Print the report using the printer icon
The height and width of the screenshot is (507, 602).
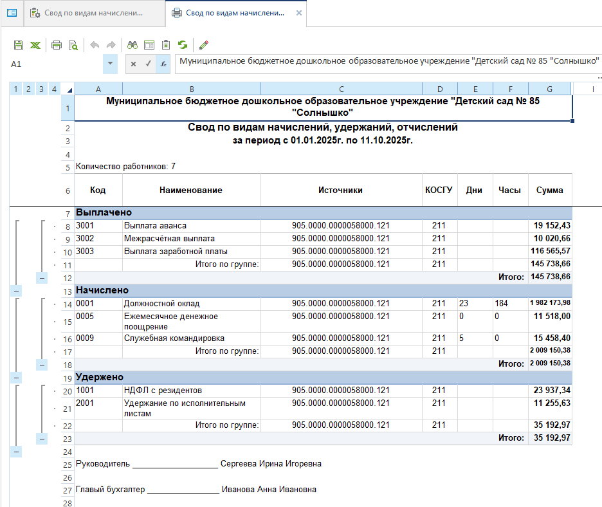click(x=57, y=45)
